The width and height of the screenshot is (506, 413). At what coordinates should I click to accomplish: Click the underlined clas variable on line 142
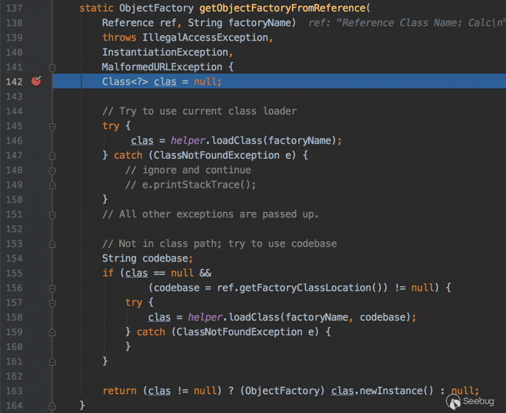pyautogui.click(x=165, y=81)
